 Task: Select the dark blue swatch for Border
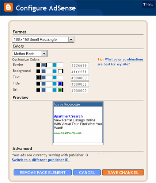click(44, 65)
